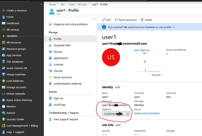This screenshot has width=202, height=136.
Task: Click the Authentication methods shield icon
Action: point(50,84)
